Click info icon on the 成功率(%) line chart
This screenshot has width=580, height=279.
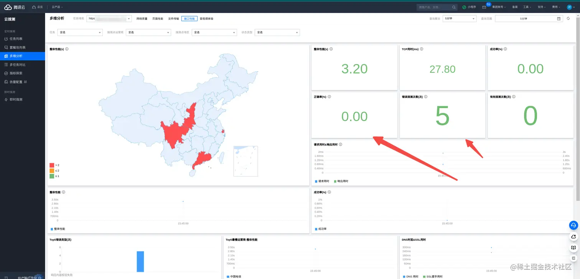pyautogui.click(x=329, y=192)
